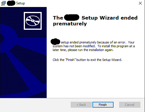The image size is (145, 112).
Task: Click the Click the Finish button instruction text
Action: pos(87,60)
